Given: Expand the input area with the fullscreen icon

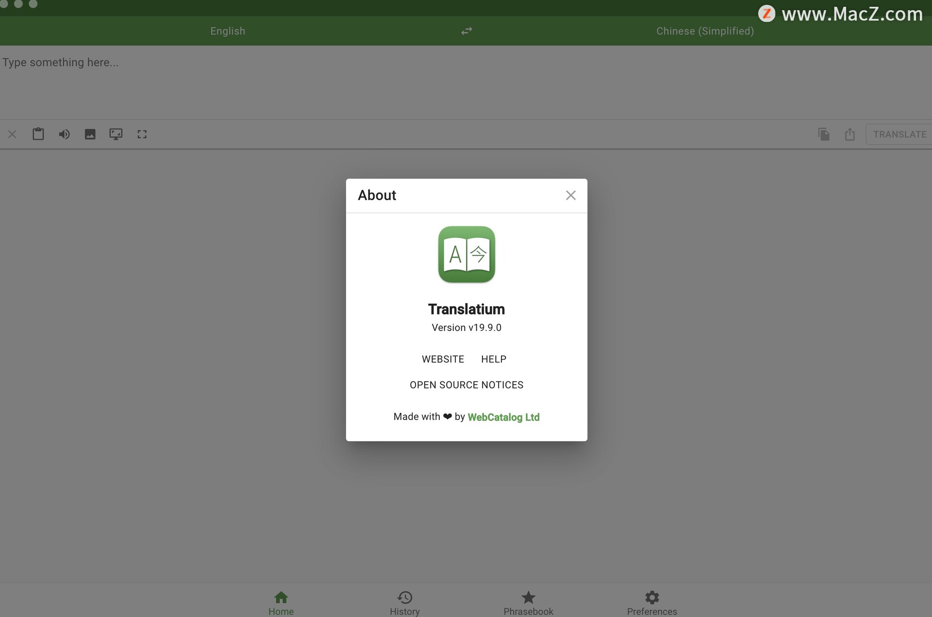Looking at the screenshot, I should tap(142, 134).
